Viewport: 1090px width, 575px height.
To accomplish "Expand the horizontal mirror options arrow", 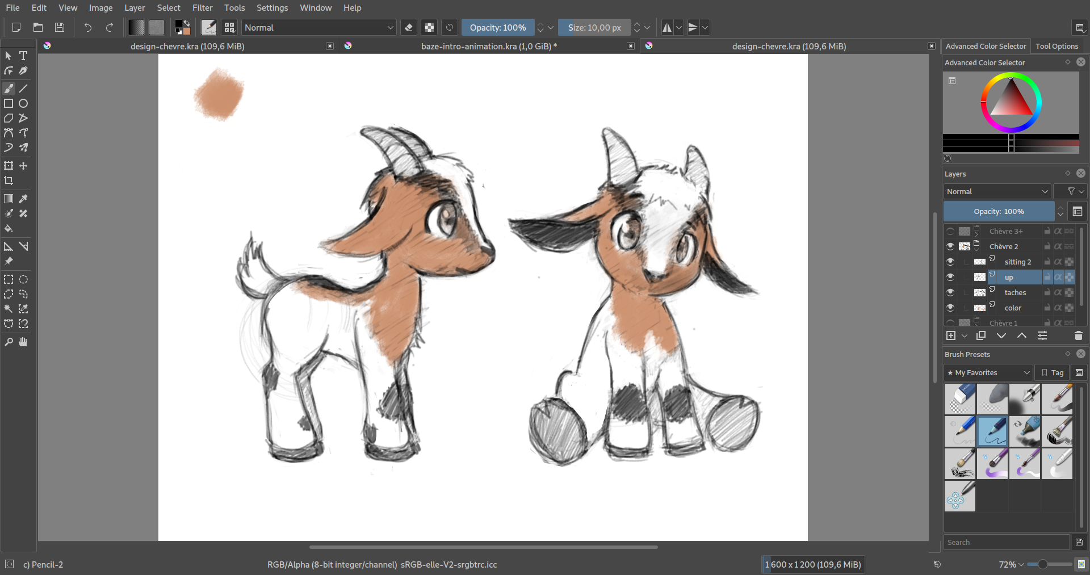I will [679, 27].
